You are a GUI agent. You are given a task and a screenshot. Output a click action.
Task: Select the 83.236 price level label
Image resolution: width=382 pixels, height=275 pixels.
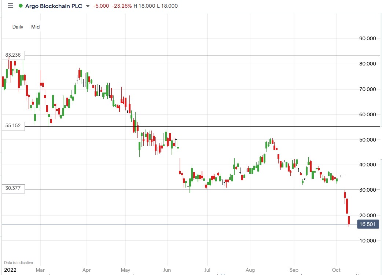(13, 55)
